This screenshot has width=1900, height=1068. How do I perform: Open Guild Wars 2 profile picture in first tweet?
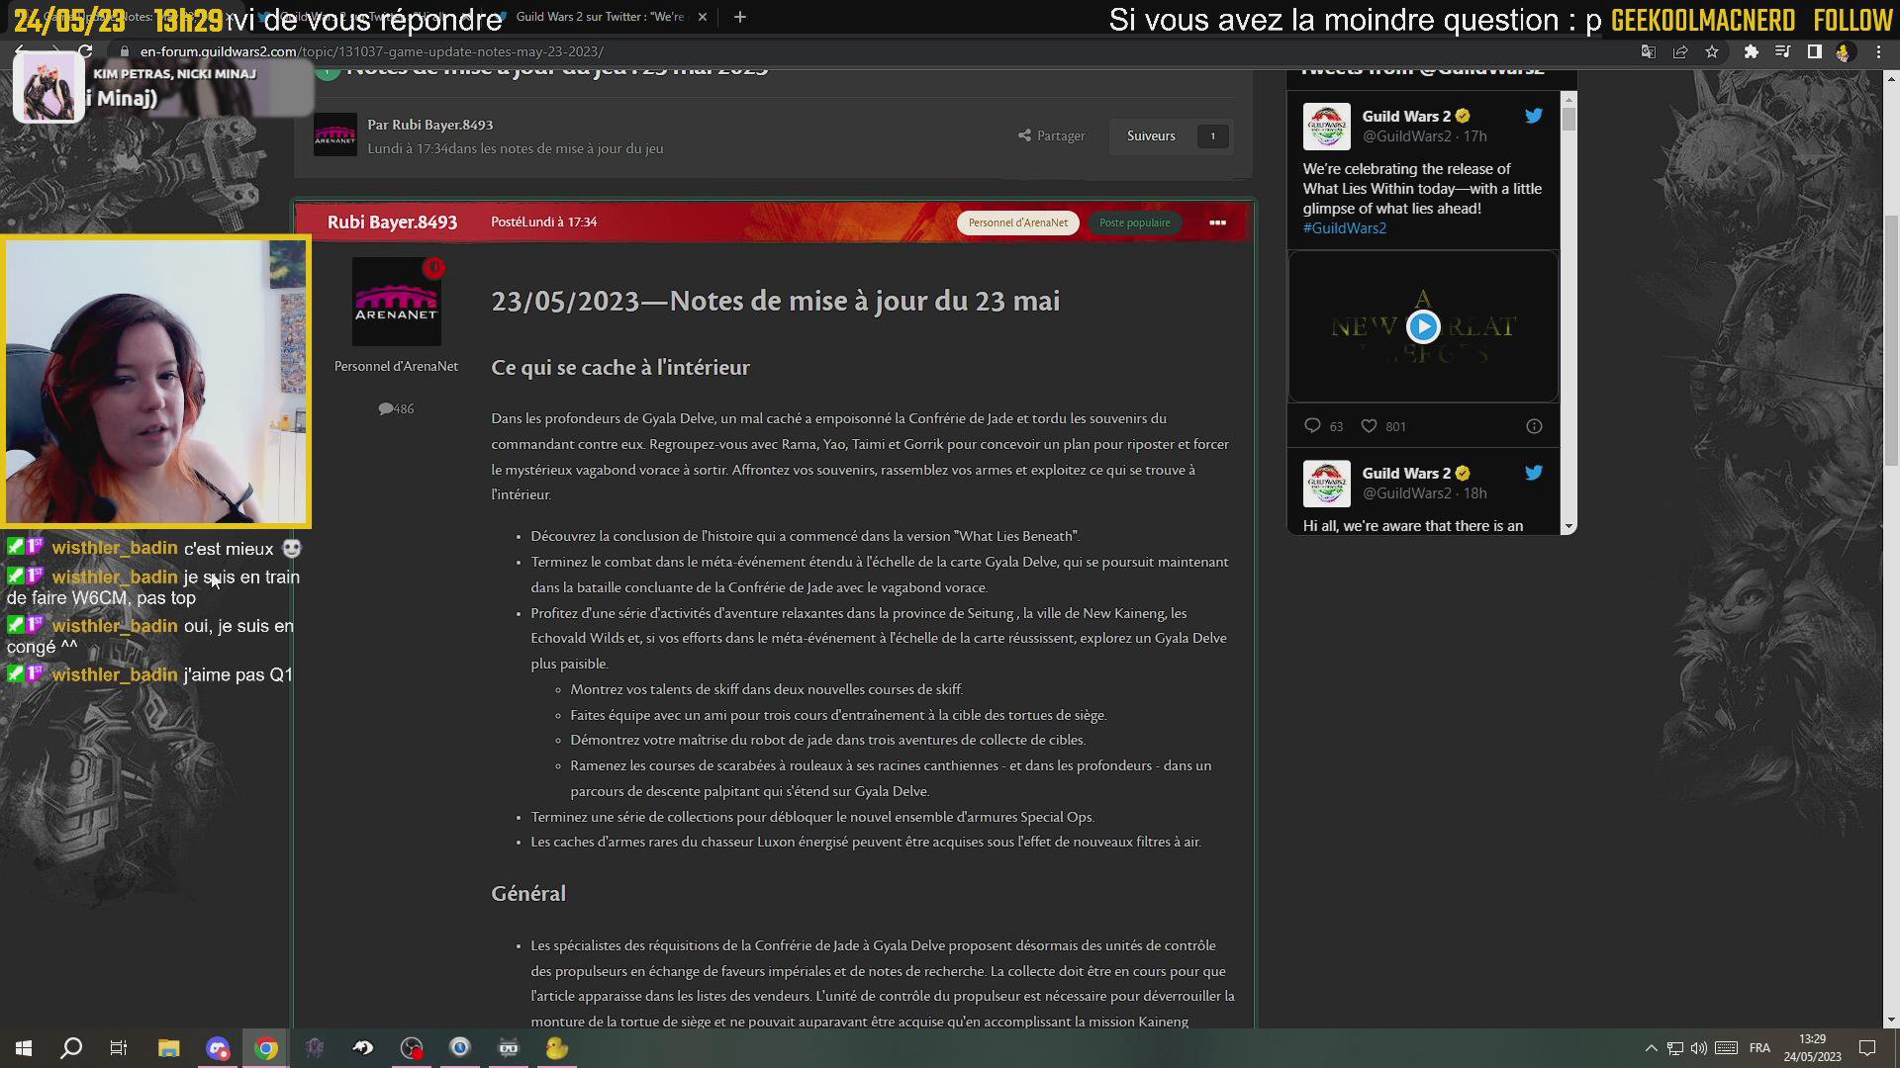click(x=1326, y=127)
